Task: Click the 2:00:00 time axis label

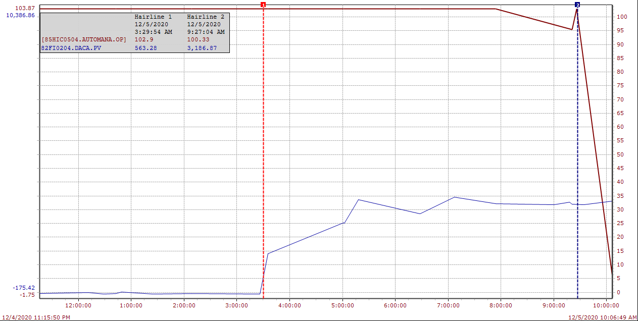Action: [184, 305]
